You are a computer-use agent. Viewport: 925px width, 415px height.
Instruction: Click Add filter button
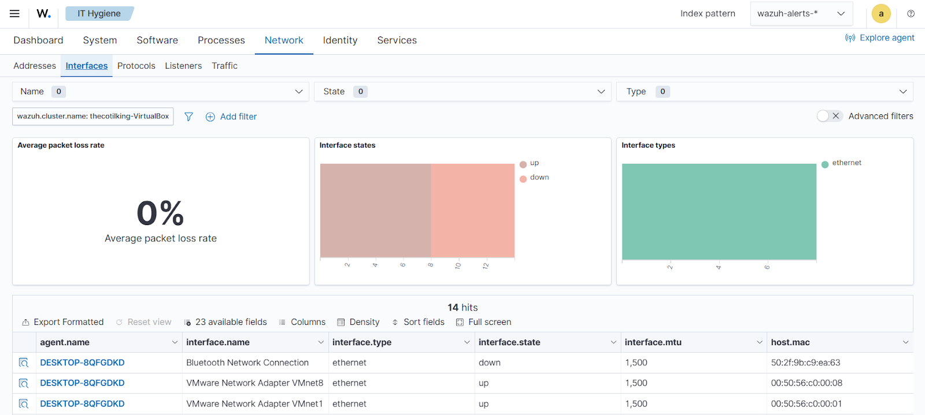[x=231, y=117]
